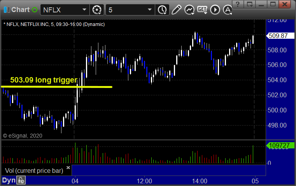Click the help question mark button
This screenshot has width=296, height=186.
(238, 4)
